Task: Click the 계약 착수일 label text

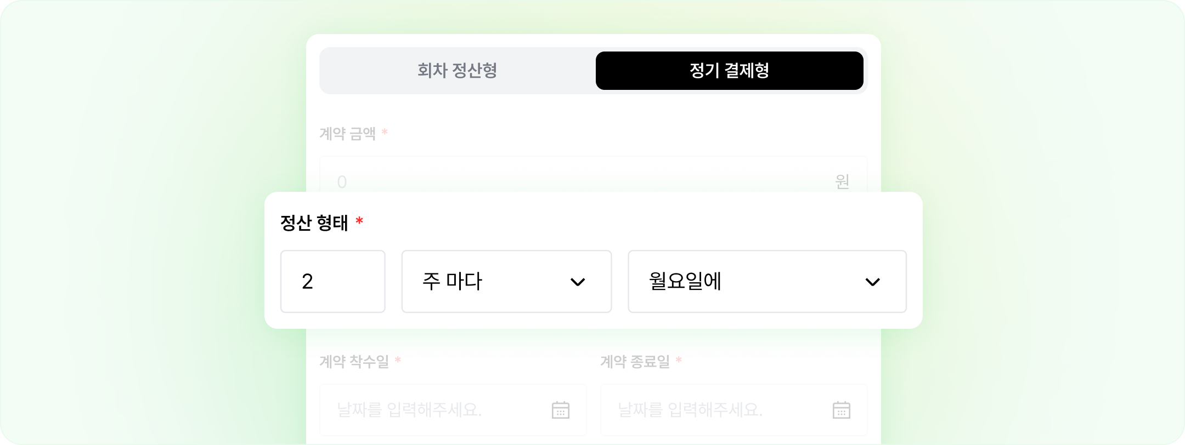Action: point(354,362)
